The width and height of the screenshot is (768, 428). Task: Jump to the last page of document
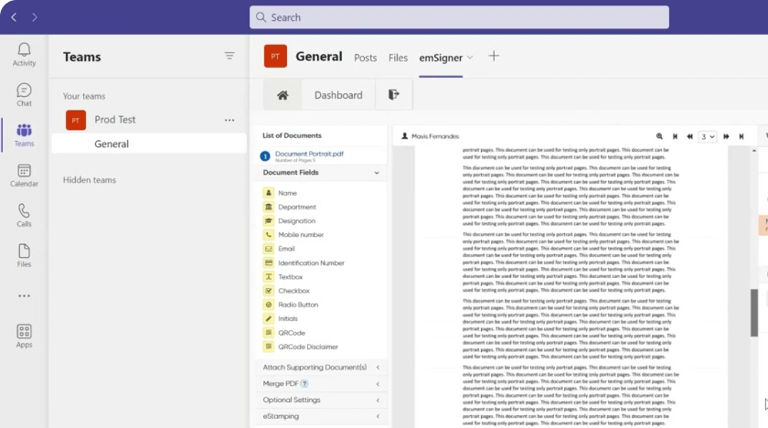[741, 136]
